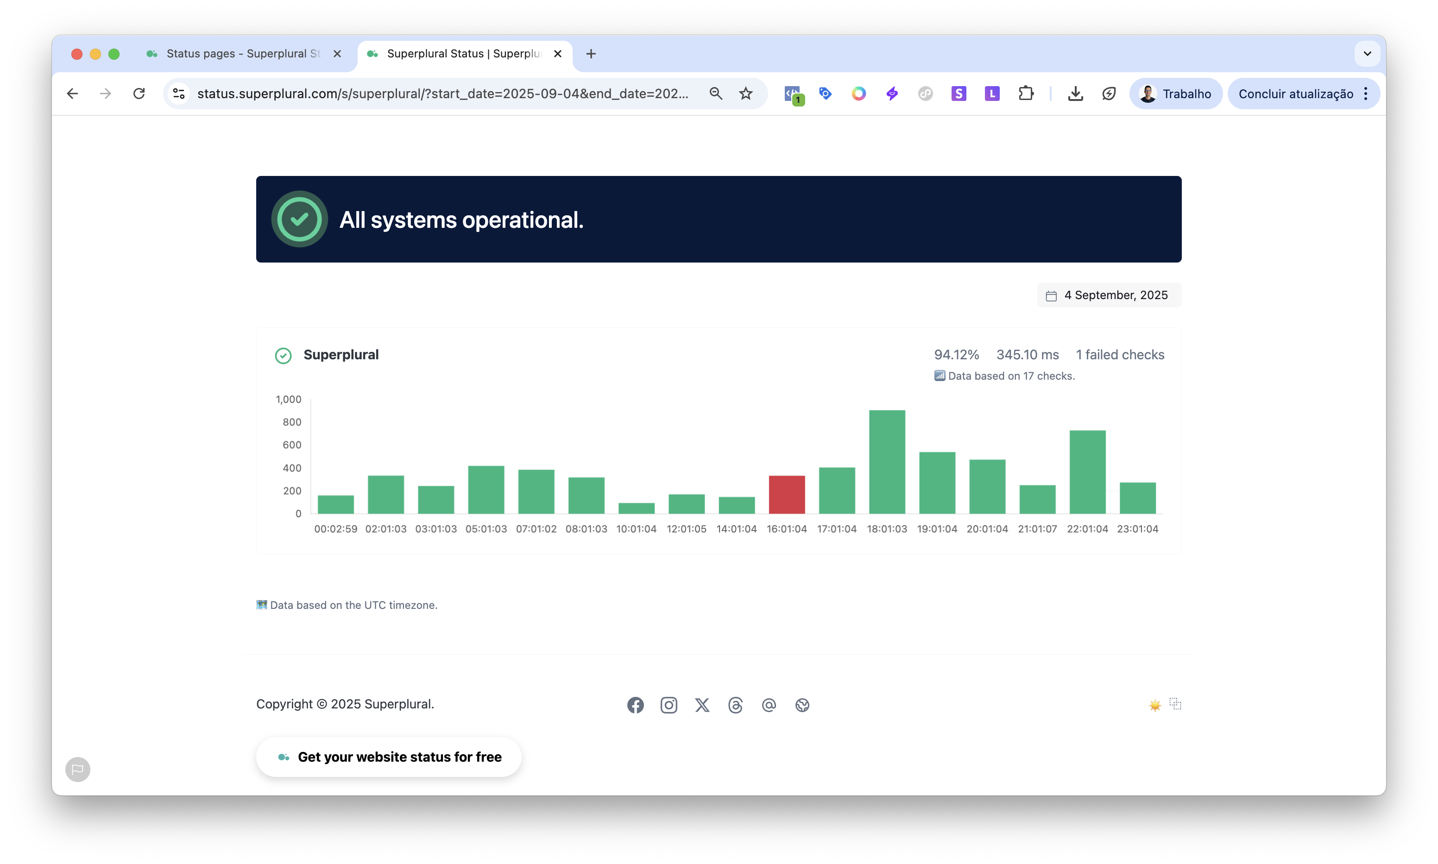1438x864 pixels.
Task: Open a new browser tab
Action: coord(591,54)
